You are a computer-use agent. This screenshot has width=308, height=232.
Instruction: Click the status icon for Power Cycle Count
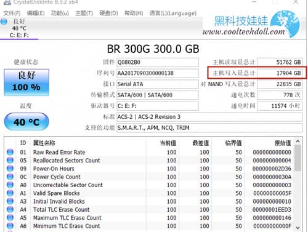pos(10,177)
